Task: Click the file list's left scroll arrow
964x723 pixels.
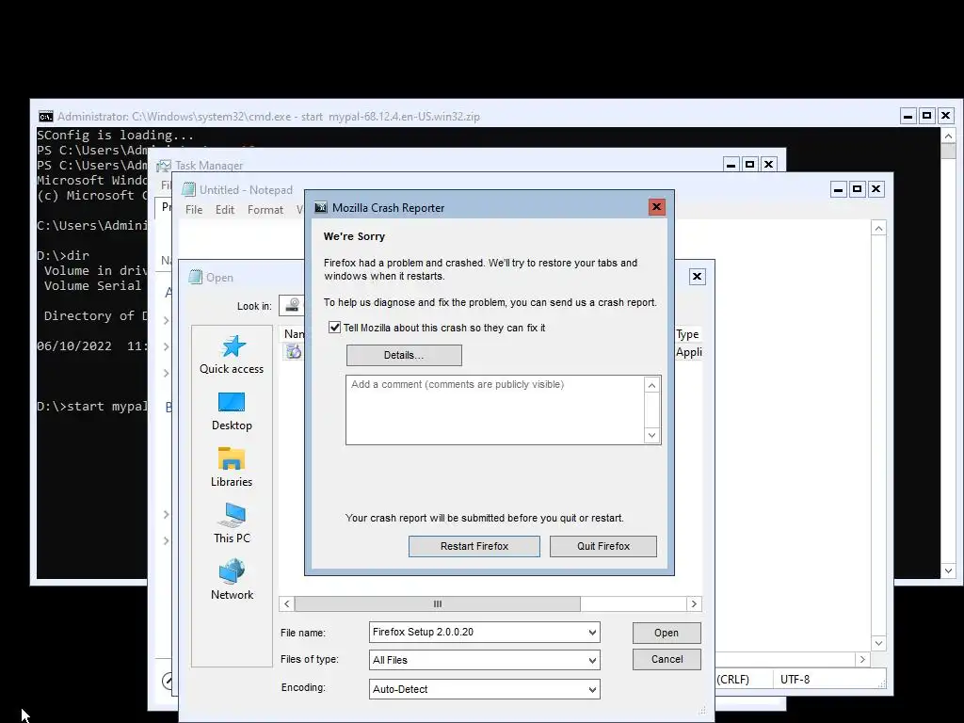Action: (x=286, y=603)
